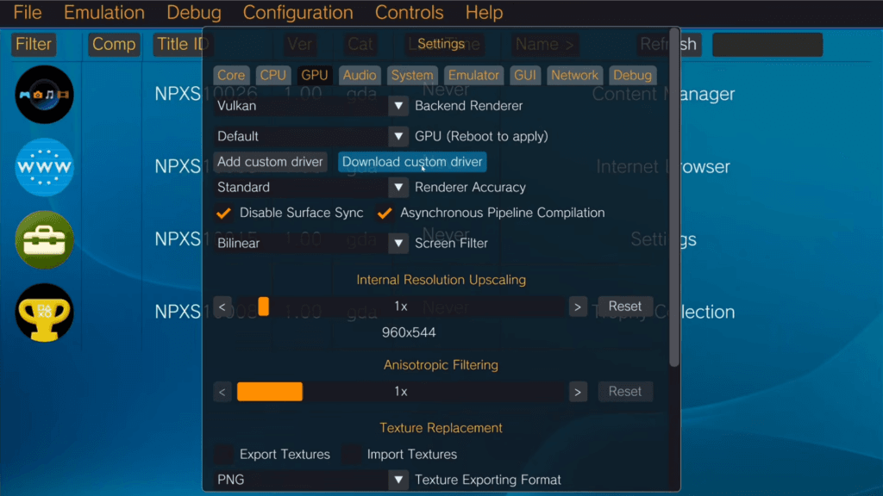Switch to the Network settings tab
Viewport: 883px width, 496px height.
click(x=574, y=75)
